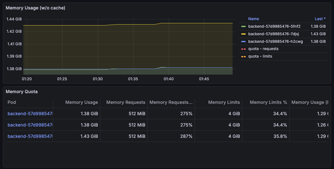
Task: Sort legend by the Name header
Action: [x=253, y=19]
